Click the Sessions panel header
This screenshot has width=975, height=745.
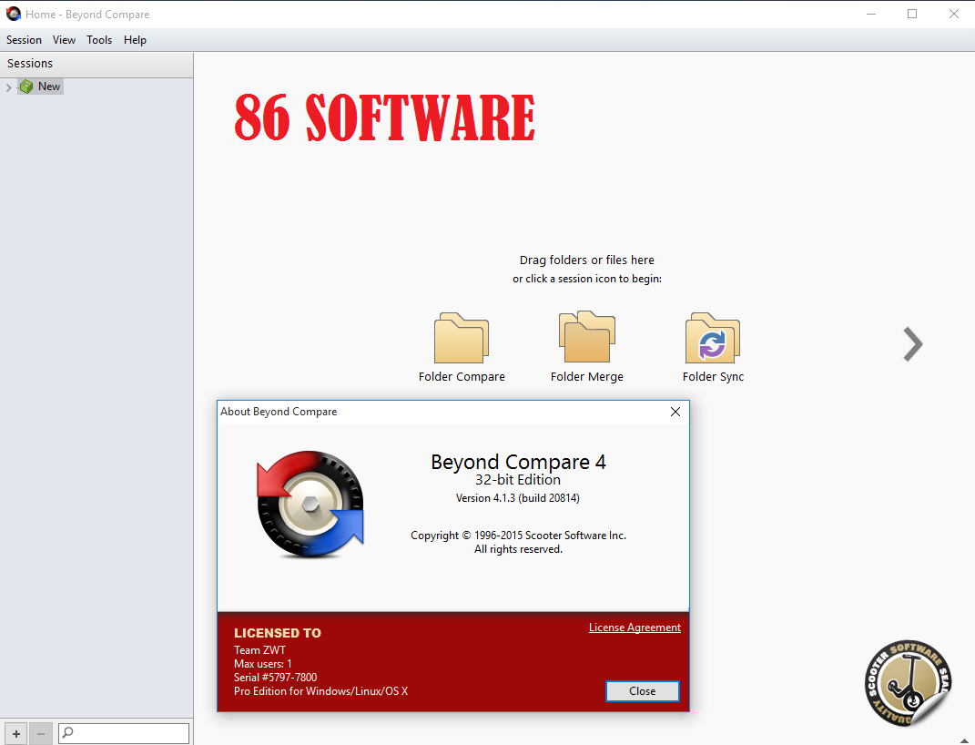pyautogui.click(x=96, y=64)
